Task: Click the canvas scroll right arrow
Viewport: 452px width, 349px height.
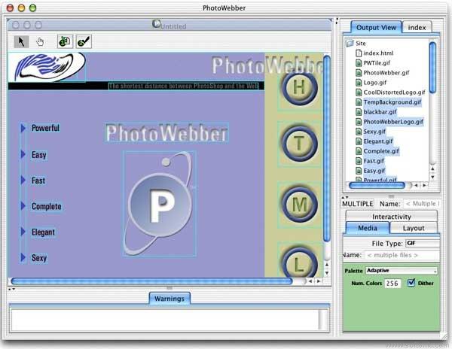Action: pyautogui.click(x=319, y=281)
